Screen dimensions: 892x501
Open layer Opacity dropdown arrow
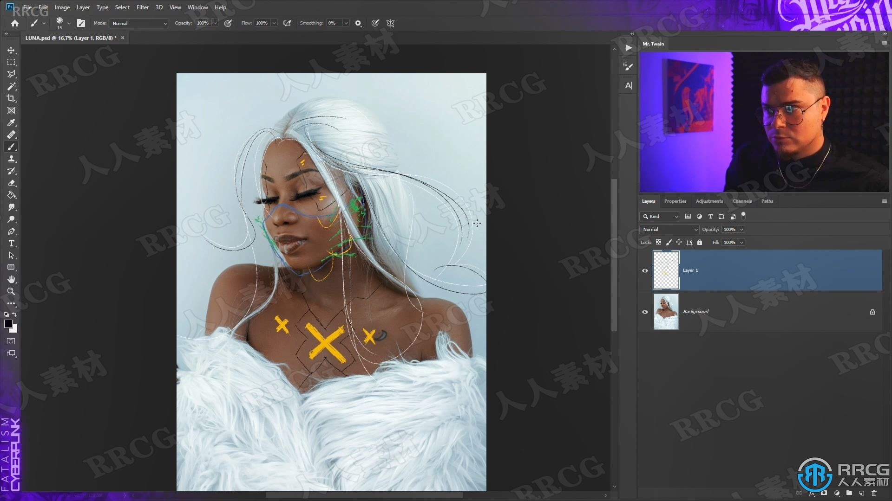[741, 229]
